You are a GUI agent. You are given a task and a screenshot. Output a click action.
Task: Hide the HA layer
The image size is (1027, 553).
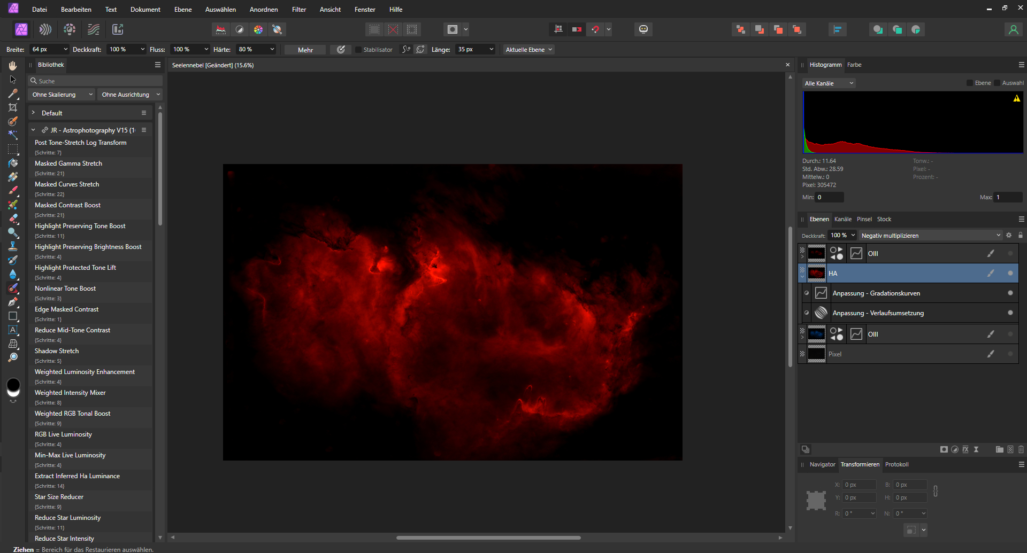click(x=1010, y=273)
